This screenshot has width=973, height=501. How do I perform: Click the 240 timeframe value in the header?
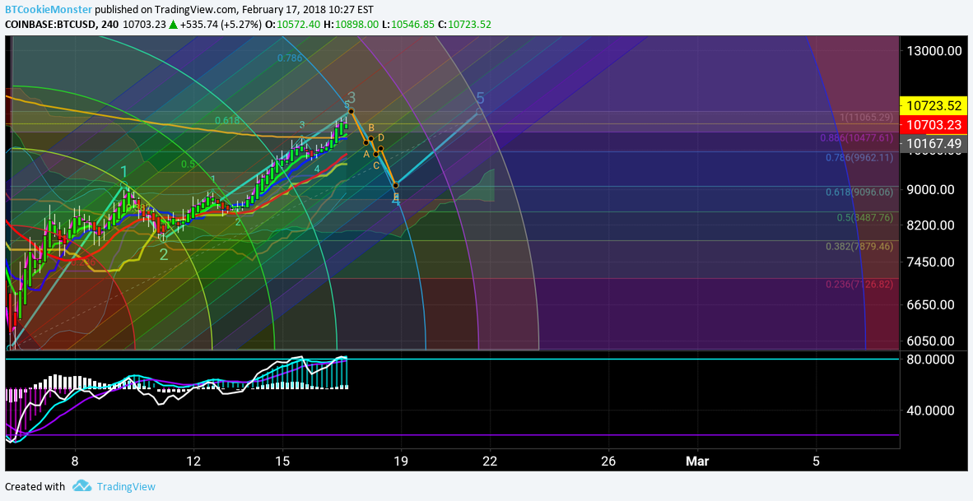110,24
